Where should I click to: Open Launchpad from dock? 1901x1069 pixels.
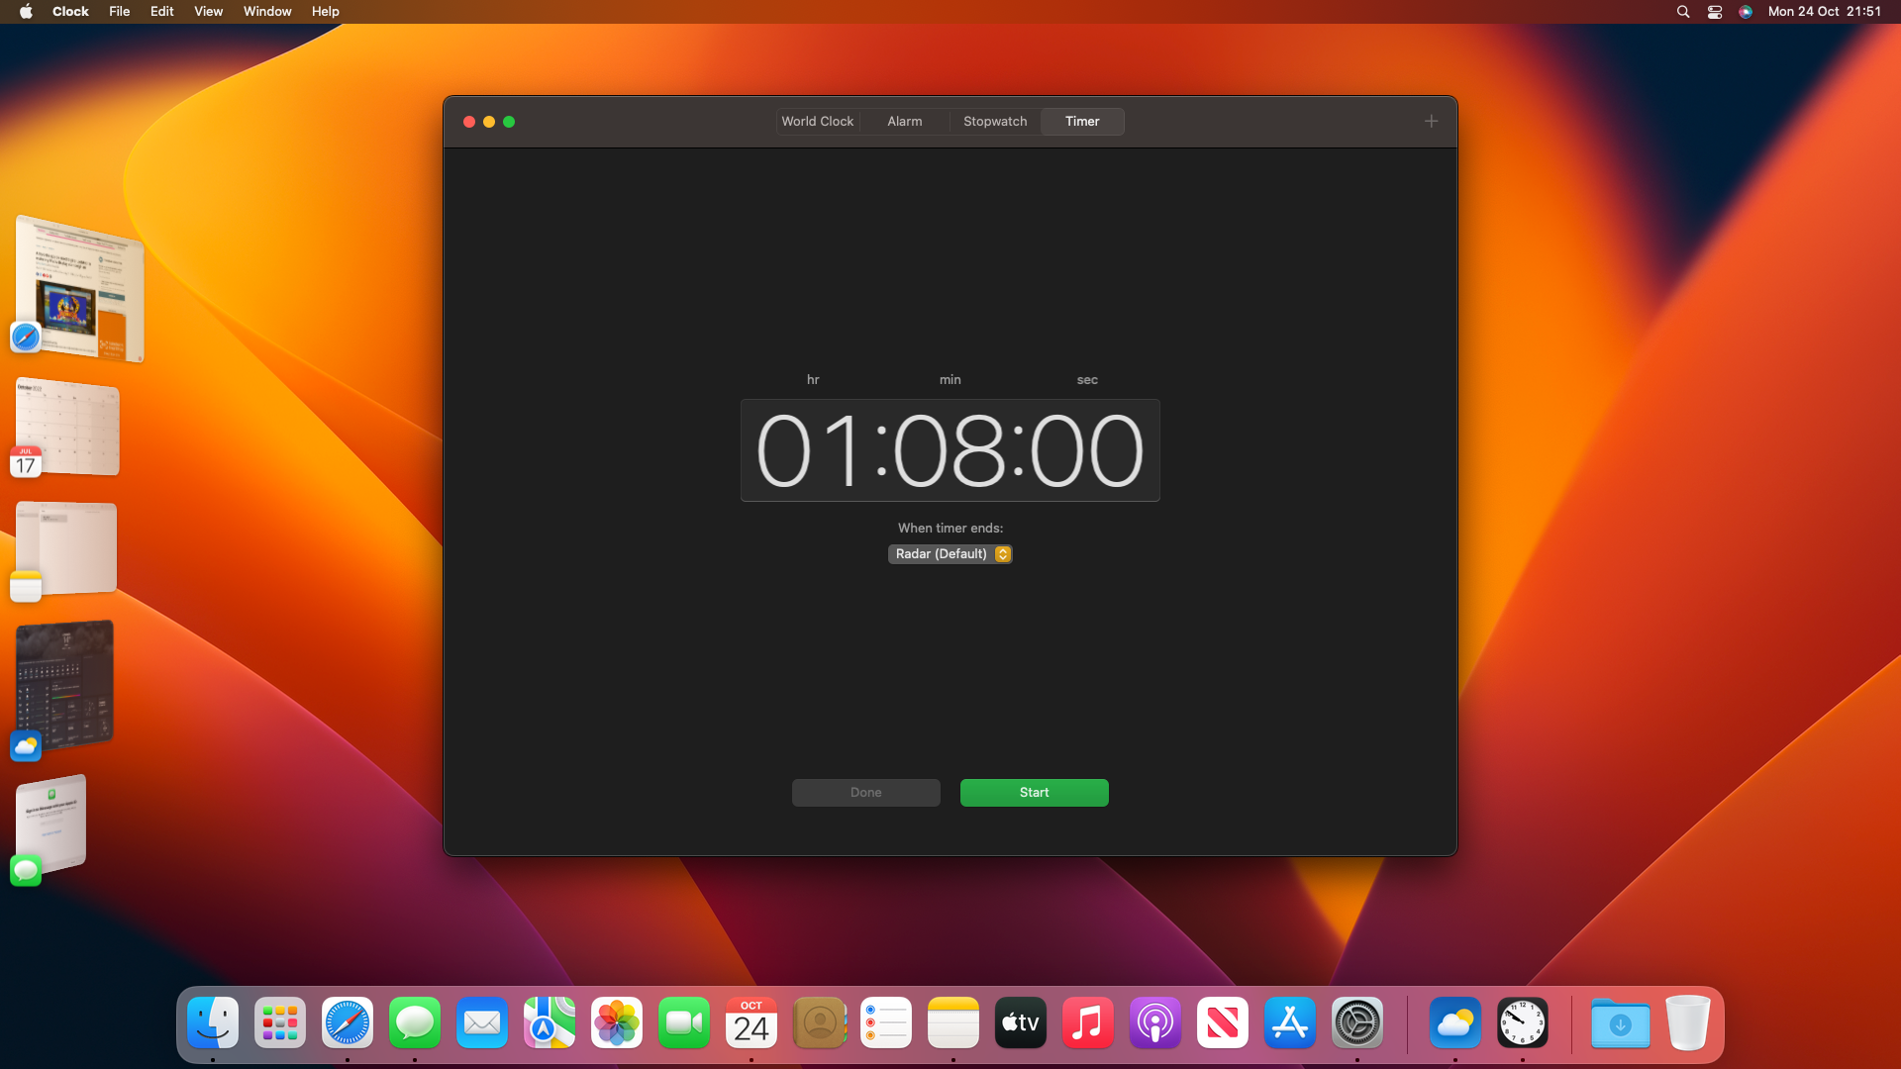coord(278,1023)
